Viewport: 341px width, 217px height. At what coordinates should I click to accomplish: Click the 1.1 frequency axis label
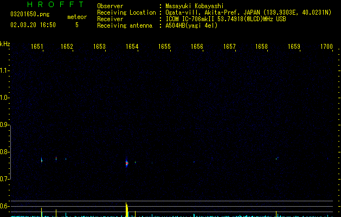4,71
